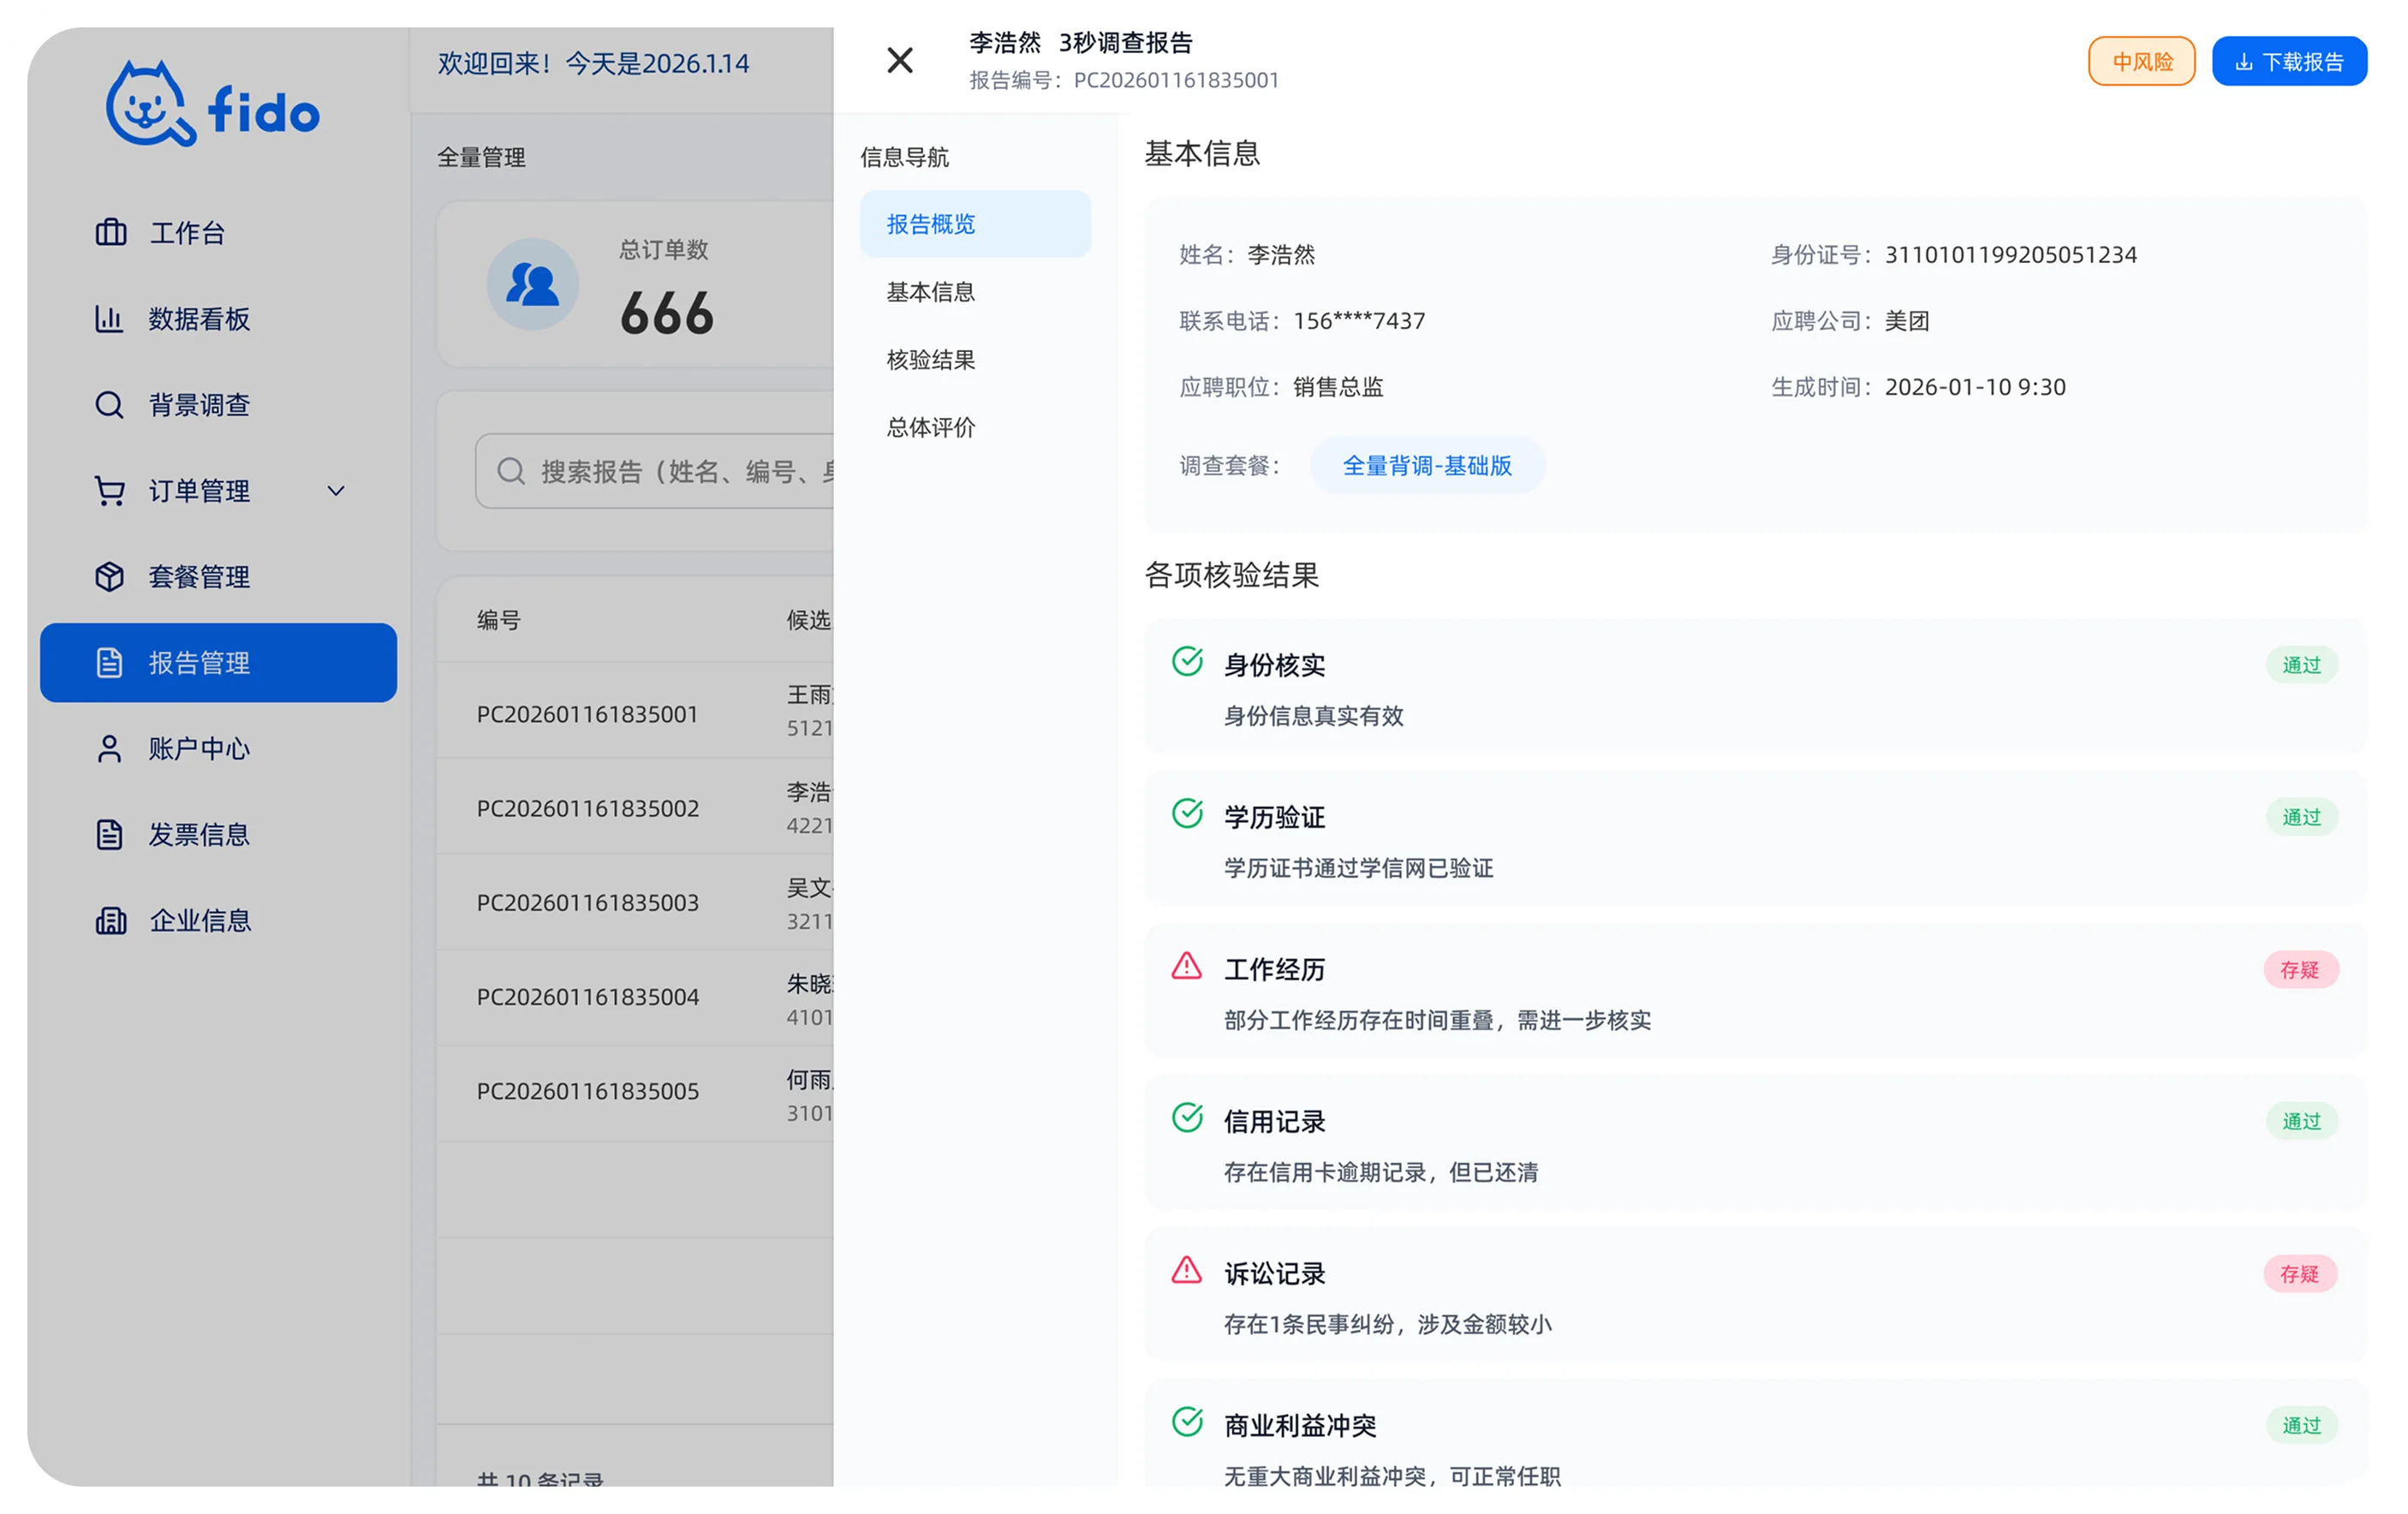The width and height of the screenshot is (2408, 1514).
Task: Click the 工作台 briefcase icon
Action: point(110,233)
